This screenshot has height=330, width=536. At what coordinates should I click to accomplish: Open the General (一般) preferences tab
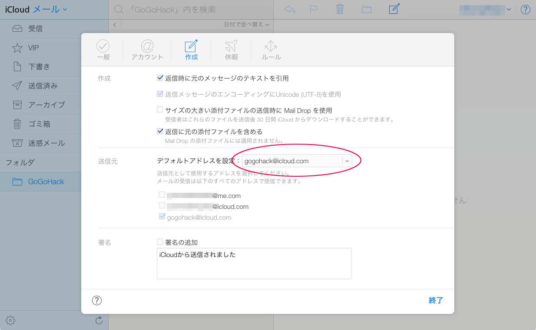point(103,50)
